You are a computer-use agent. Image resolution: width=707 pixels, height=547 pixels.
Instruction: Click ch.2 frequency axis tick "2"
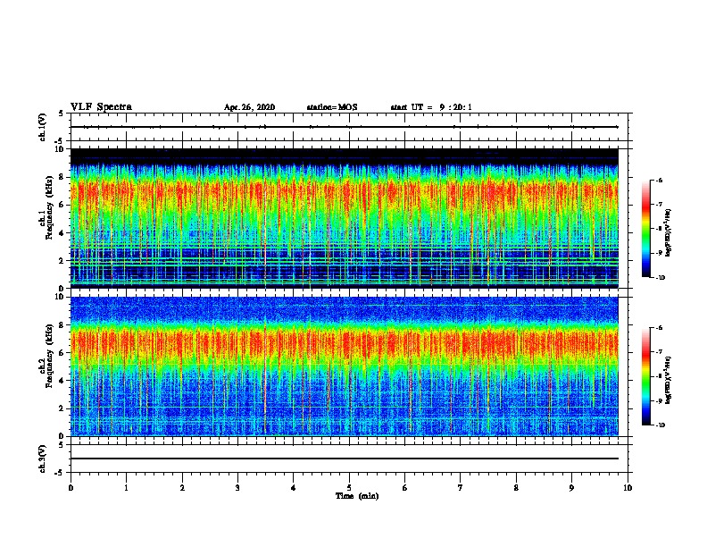(x=63, y=408)
